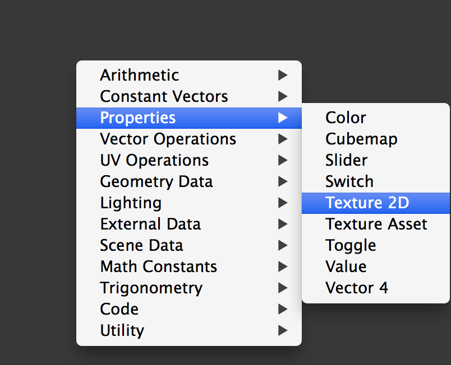Select the highlighted Texture 2D item
This screenshot has width=451, height=365.
[367, 203]
